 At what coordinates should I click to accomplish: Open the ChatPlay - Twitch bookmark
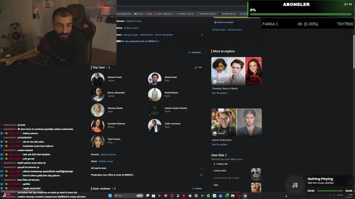[185, 14]
